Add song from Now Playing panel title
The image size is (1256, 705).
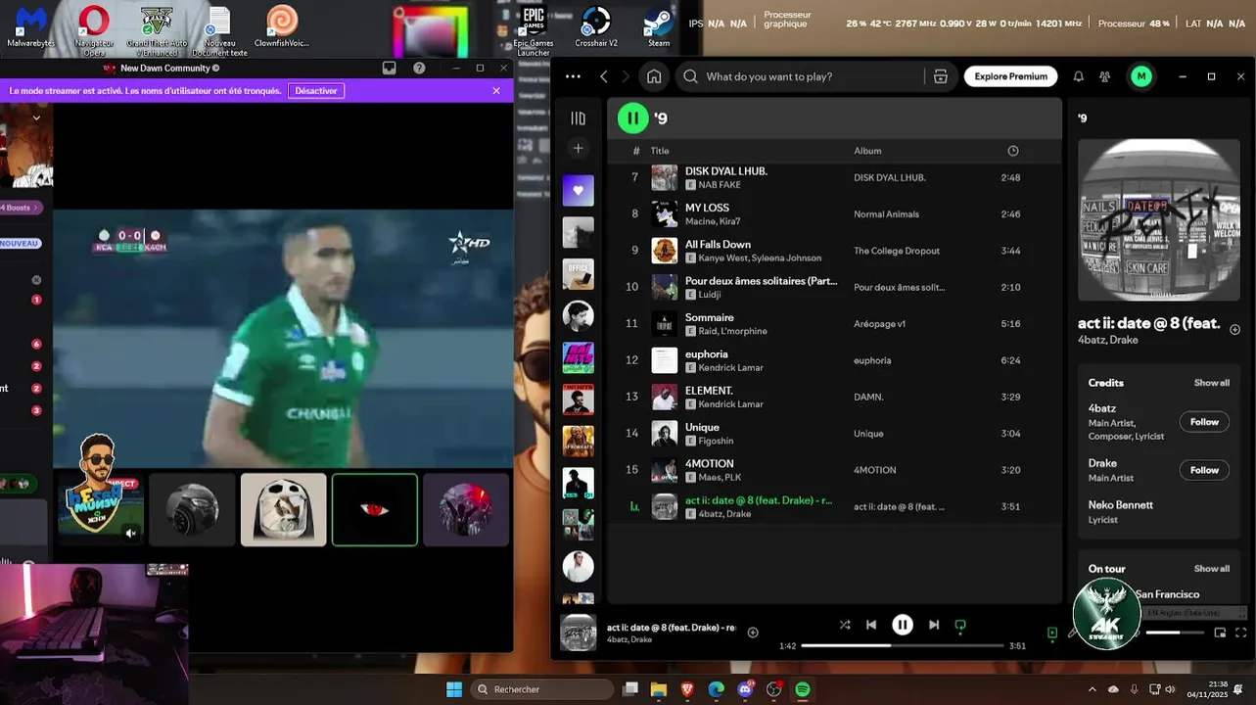pos(1234,330)
